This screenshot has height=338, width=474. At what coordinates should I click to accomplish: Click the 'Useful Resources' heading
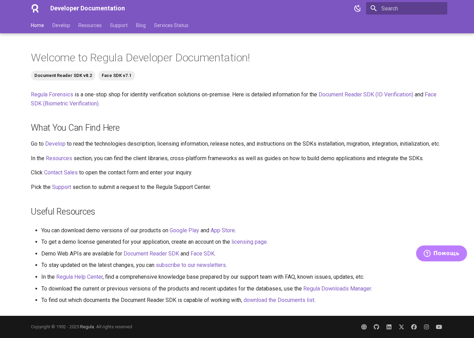63,211
